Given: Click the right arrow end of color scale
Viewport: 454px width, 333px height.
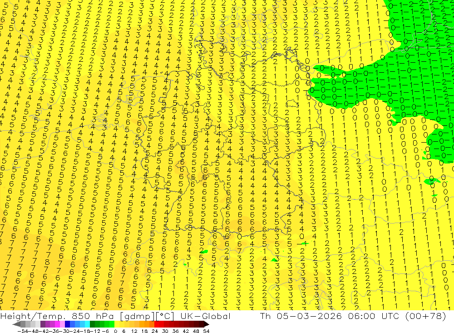Looking at the screenshot, I should 207,324.
